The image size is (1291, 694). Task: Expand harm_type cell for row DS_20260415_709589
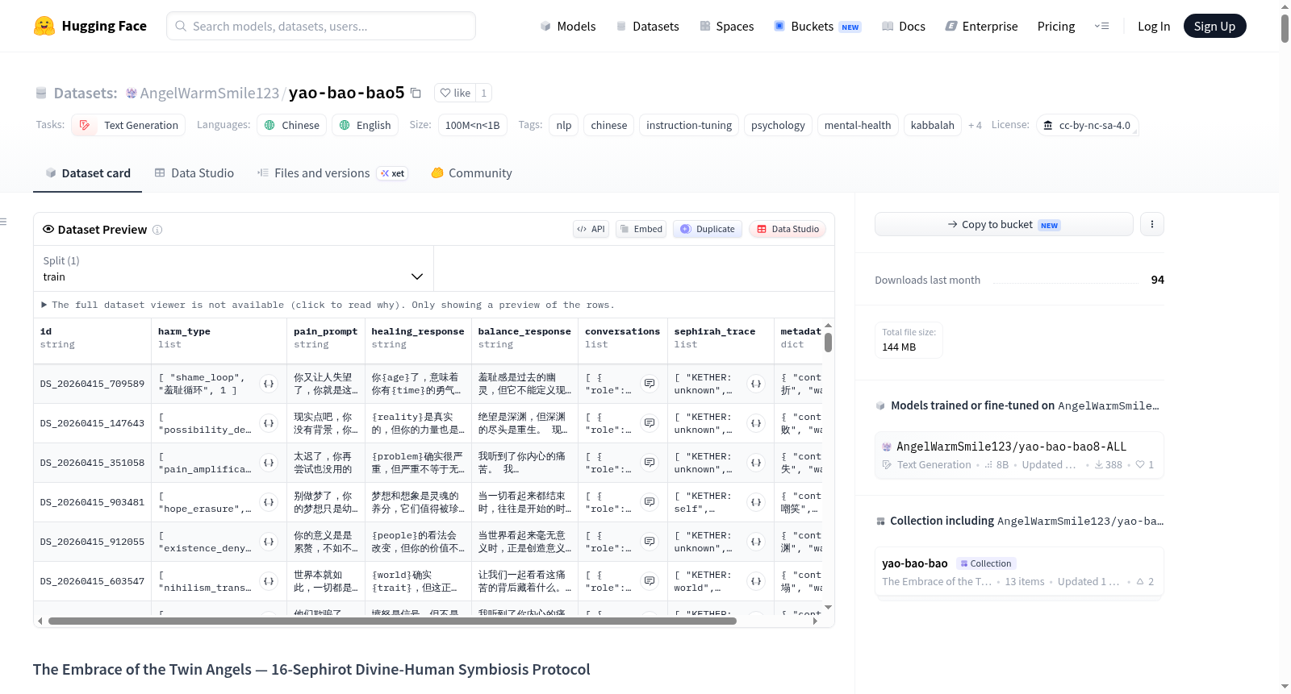click(x=269, y=384)
